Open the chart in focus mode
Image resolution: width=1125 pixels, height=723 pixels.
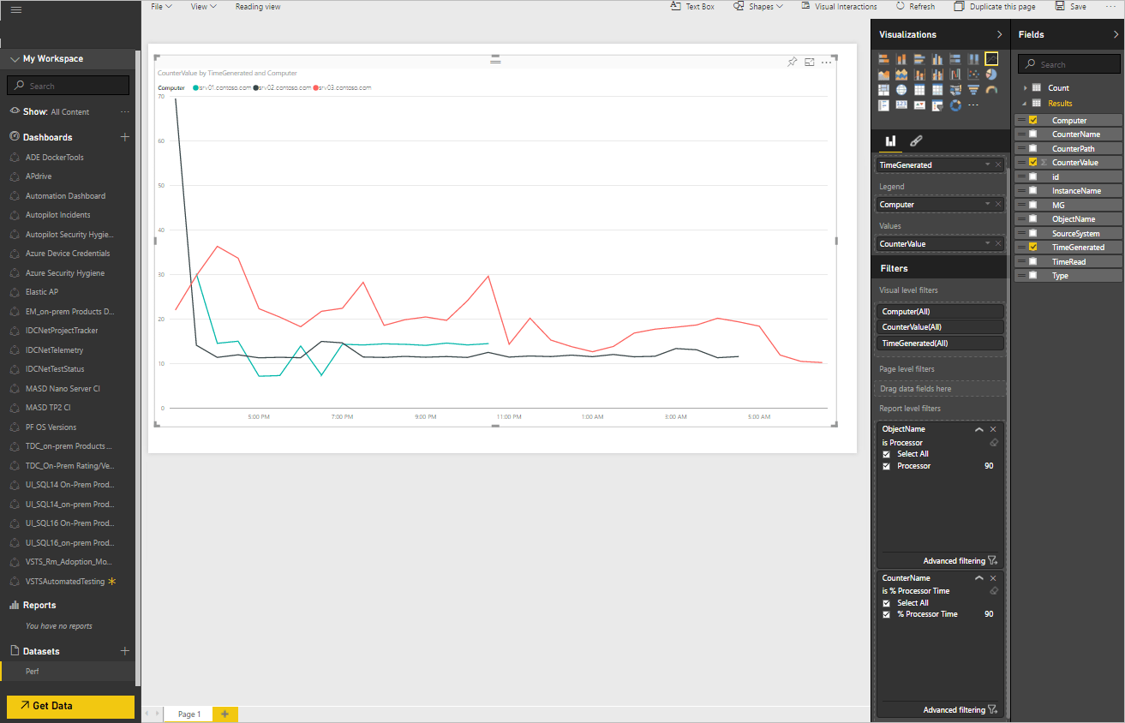pyautogui.click(x=810, y=62)
